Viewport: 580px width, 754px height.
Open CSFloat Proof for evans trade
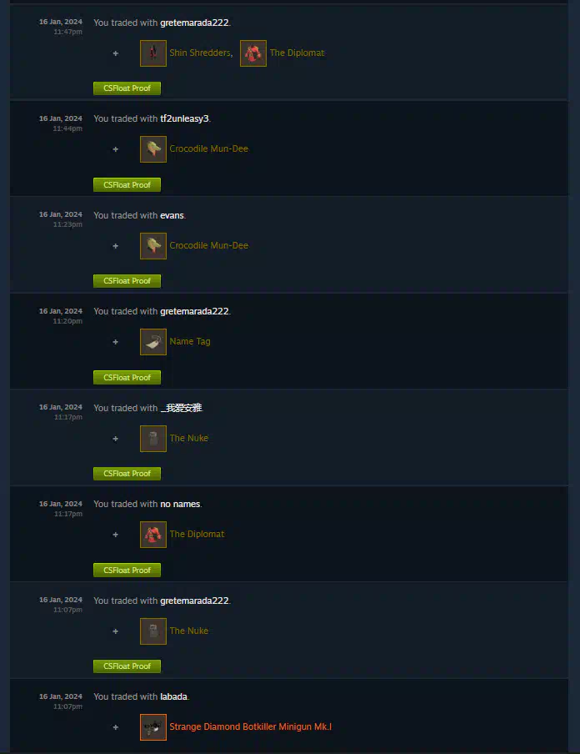[x=127, y=281]
